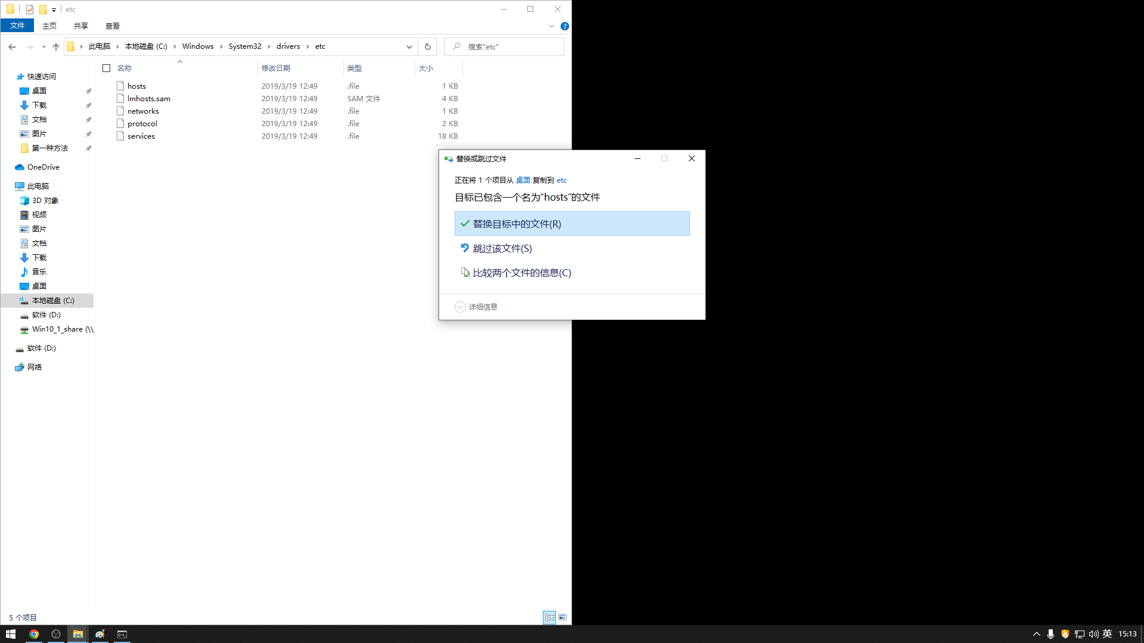Viewport: 1144px width, 643px height.
Task: Select 3D 对象 in navigation pane
Action: click(x=45, y=201)
